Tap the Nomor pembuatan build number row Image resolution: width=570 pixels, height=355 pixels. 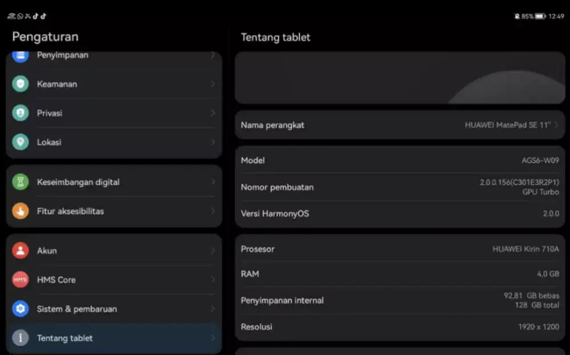[399, 187]
